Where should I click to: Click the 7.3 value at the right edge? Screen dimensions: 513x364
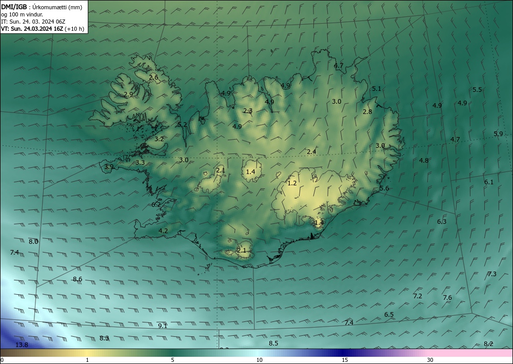coord(492,274)
